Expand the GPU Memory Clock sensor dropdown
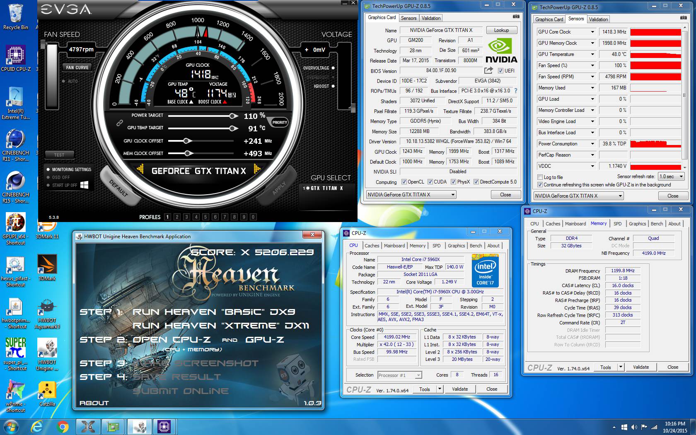 [x=592, y=43]
